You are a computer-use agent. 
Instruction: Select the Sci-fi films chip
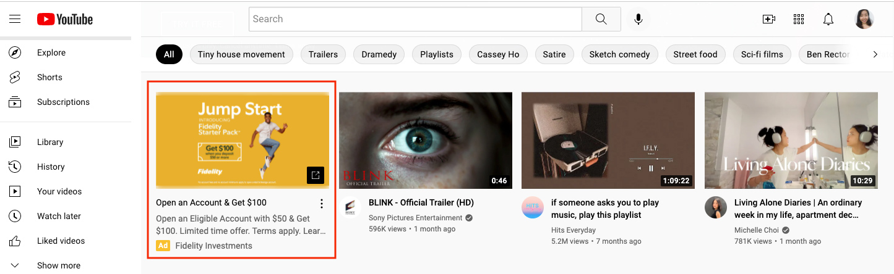point(762,54)
